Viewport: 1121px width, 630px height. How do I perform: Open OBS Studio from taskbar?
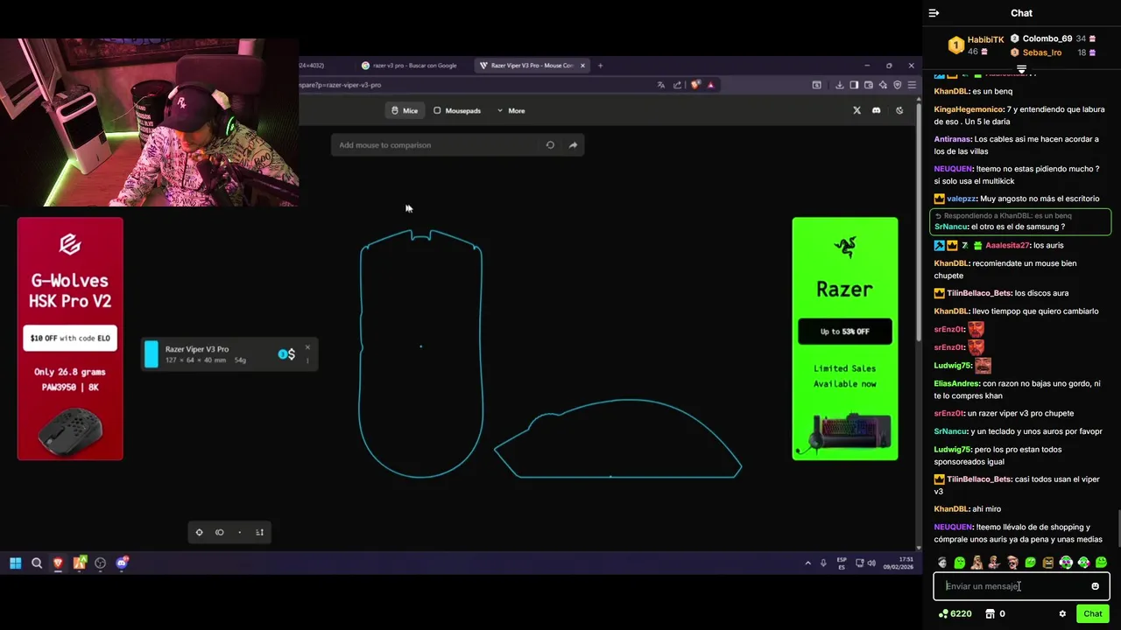coord(100,563)
